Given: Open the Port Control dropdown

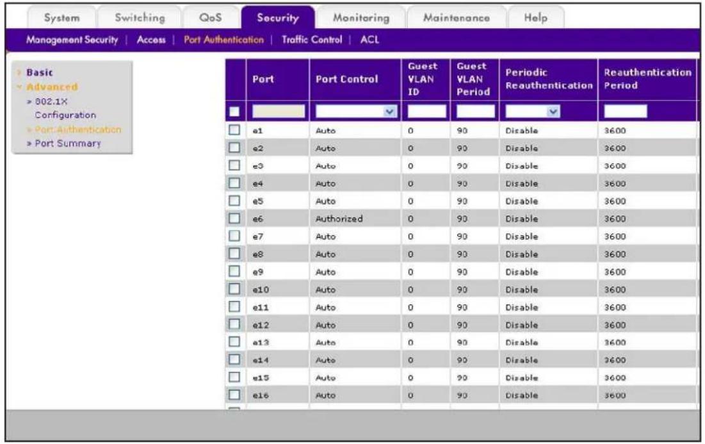Looking at the screenshot, I should 356,111.
